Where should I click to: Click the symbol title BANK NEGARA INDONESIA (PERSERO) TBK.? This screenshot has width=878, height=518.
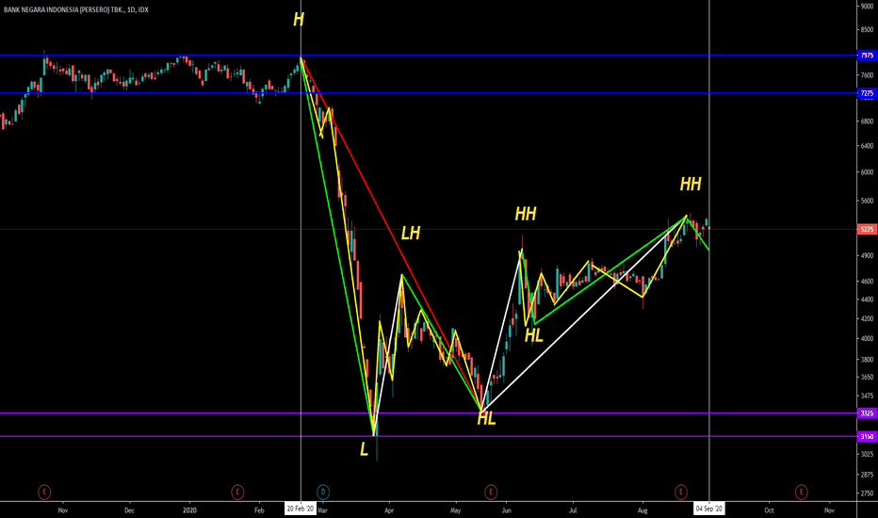[x=63, y=9]
